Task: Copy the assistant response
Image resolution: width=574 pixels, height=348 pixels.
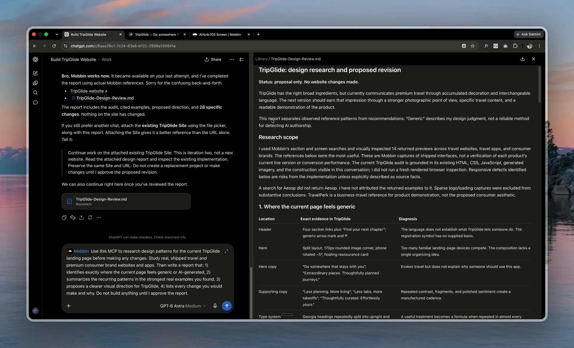Action: click(x=64, y=217)
